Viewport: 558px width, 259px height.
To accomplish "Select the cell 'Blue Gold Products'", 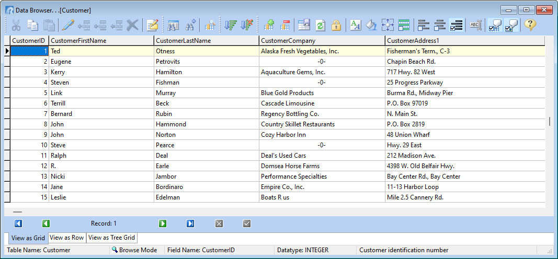I will (322, 93).
